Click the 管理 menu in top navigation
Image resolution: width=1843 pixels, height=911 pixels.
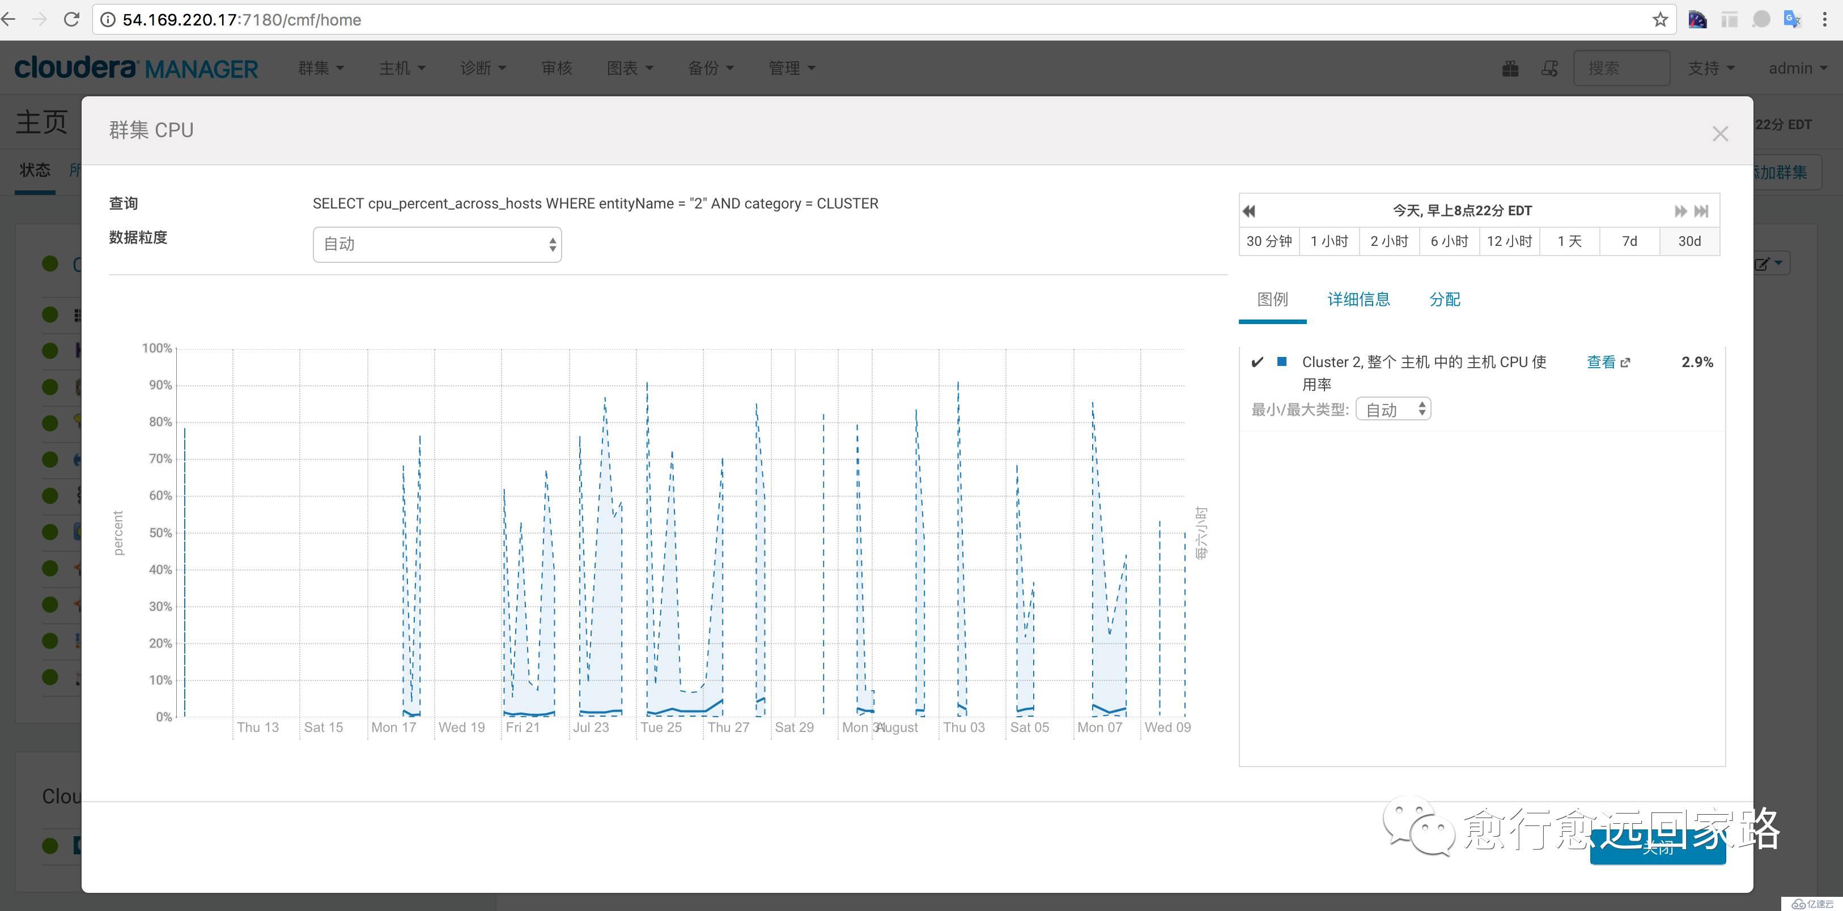point(790,68)
